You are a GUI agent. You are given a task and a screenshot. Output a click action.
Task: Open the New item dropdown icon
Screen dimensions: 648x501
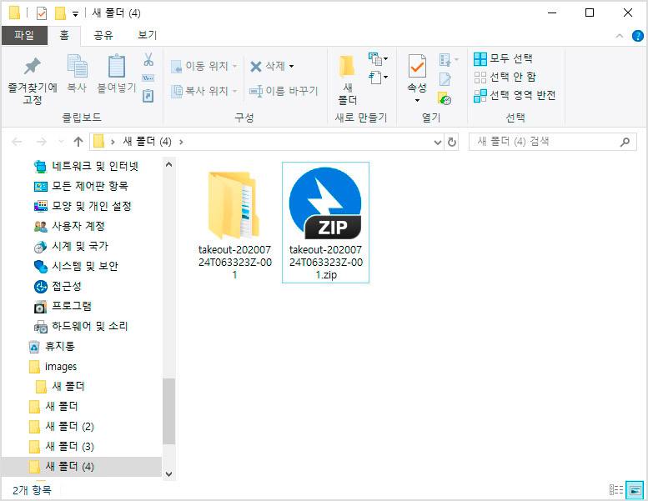tap(378, 59)
